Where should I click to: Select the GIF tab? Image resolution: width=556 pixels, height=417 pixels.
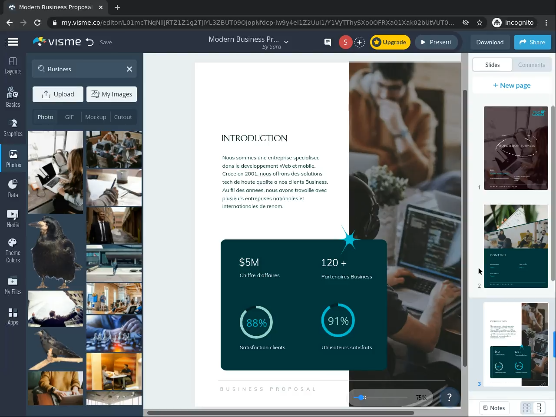click(69, 117)
